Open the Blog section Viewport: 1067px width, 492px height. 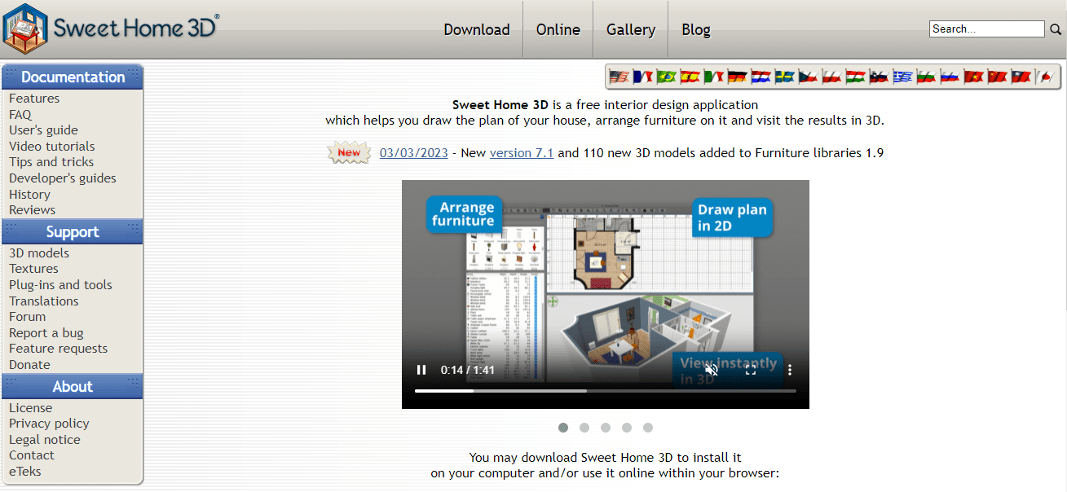(x=696, y=29)
